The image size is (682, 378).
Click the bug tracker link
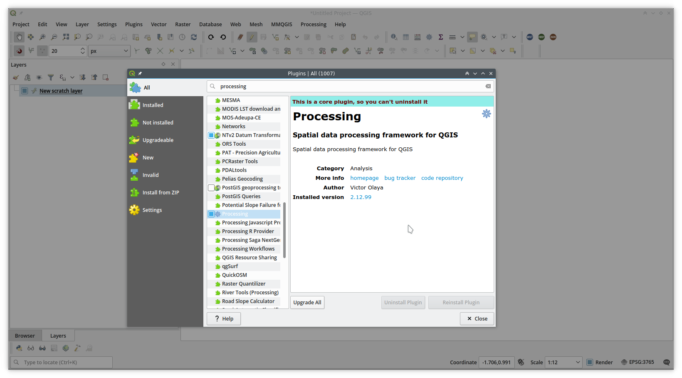[400, 178]
